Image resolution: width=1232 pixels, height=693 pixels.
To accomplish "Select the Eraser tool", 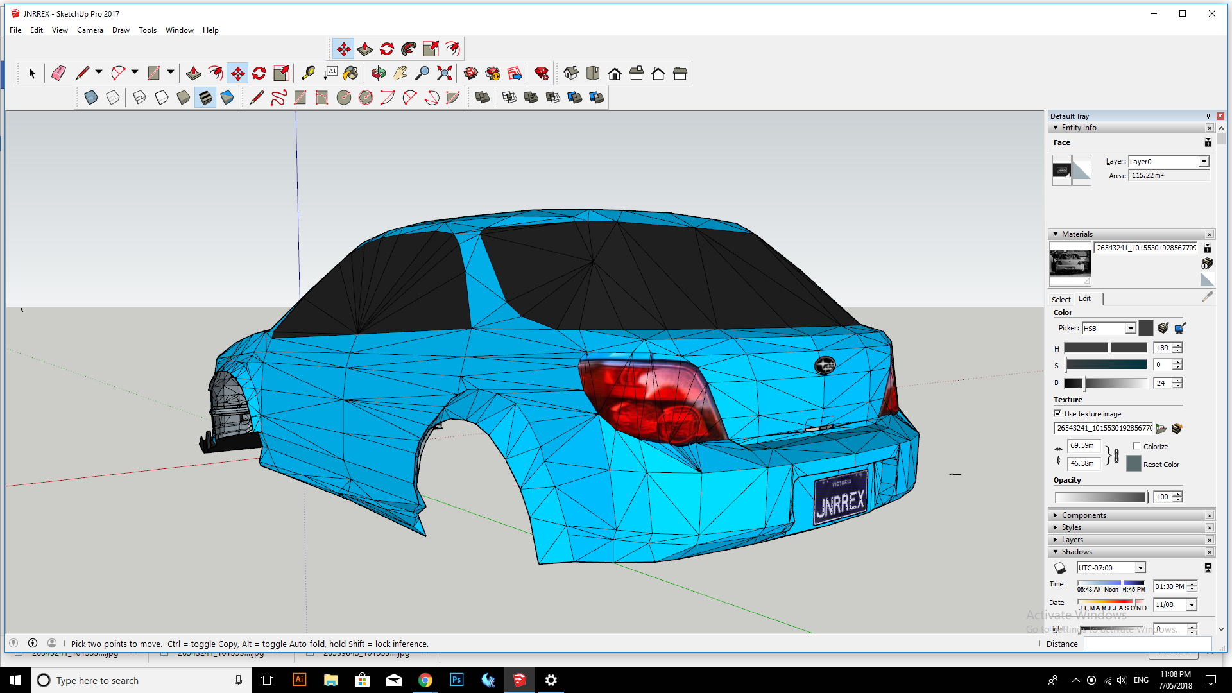I will click(x=58, y=73).
